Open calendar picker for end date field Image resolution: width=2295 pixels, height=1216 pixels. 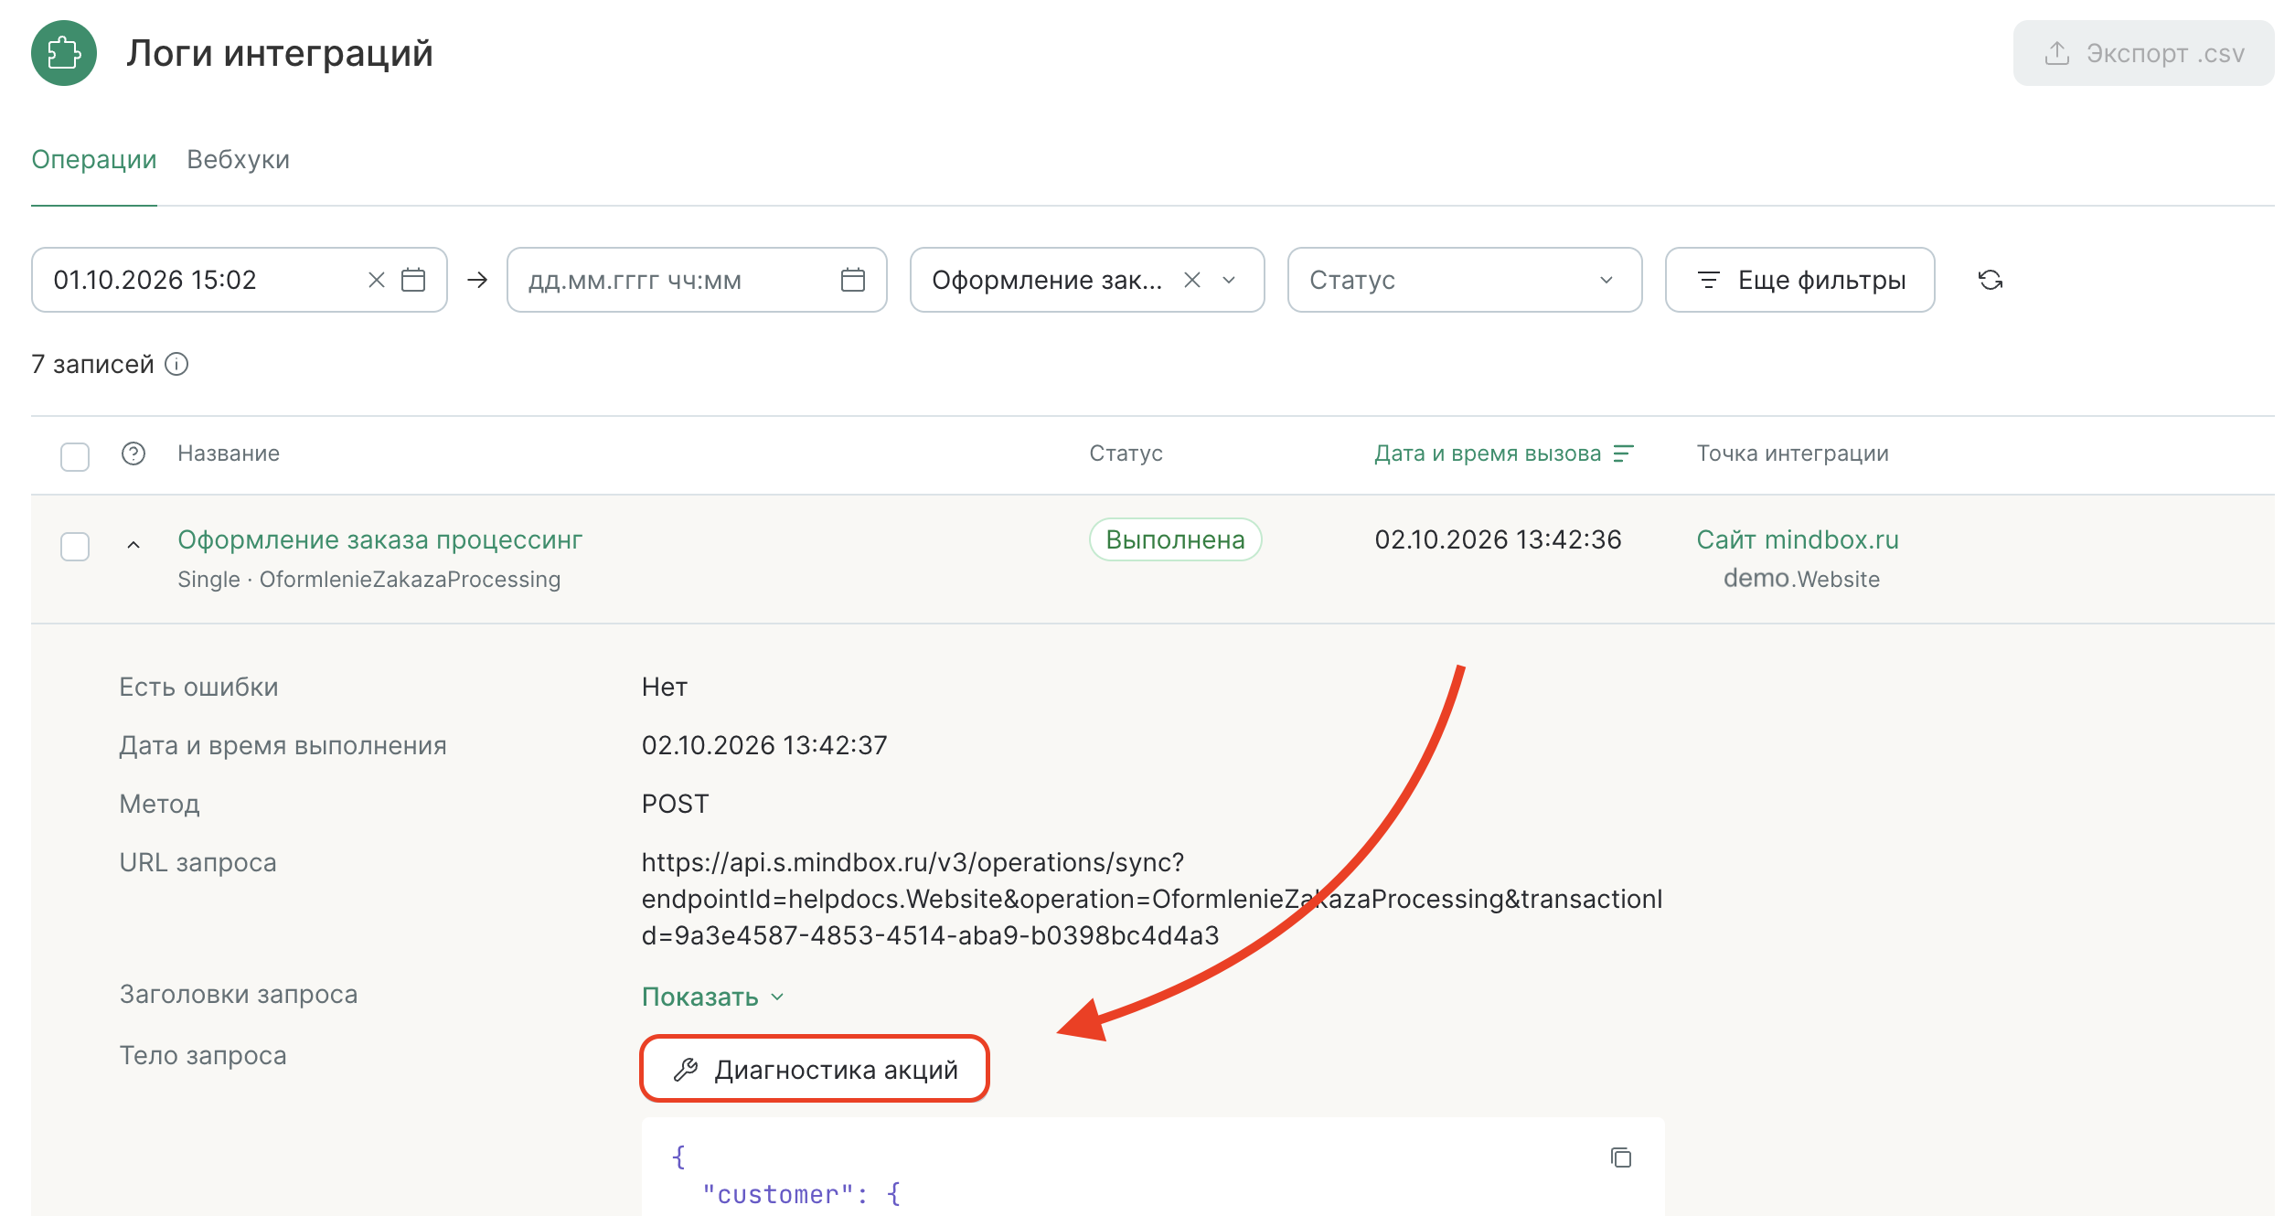(852, 280)
